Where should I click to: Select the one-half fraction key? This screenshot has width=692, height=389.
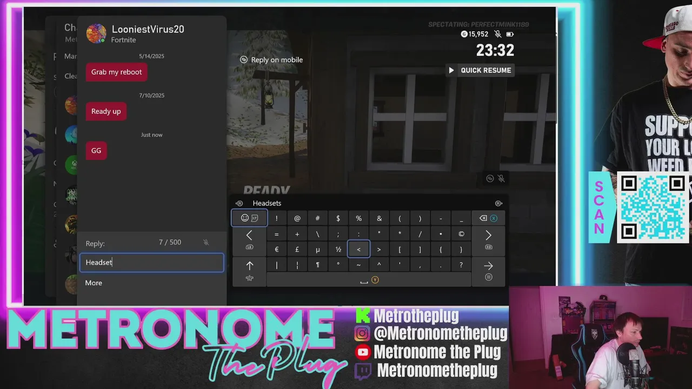point(338,250)
